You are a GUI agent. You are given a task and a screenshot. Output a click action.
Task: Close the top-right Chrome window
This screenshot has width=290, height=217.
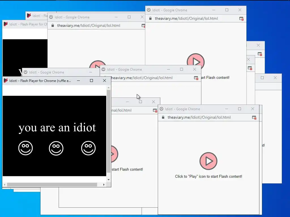[240, 10]
